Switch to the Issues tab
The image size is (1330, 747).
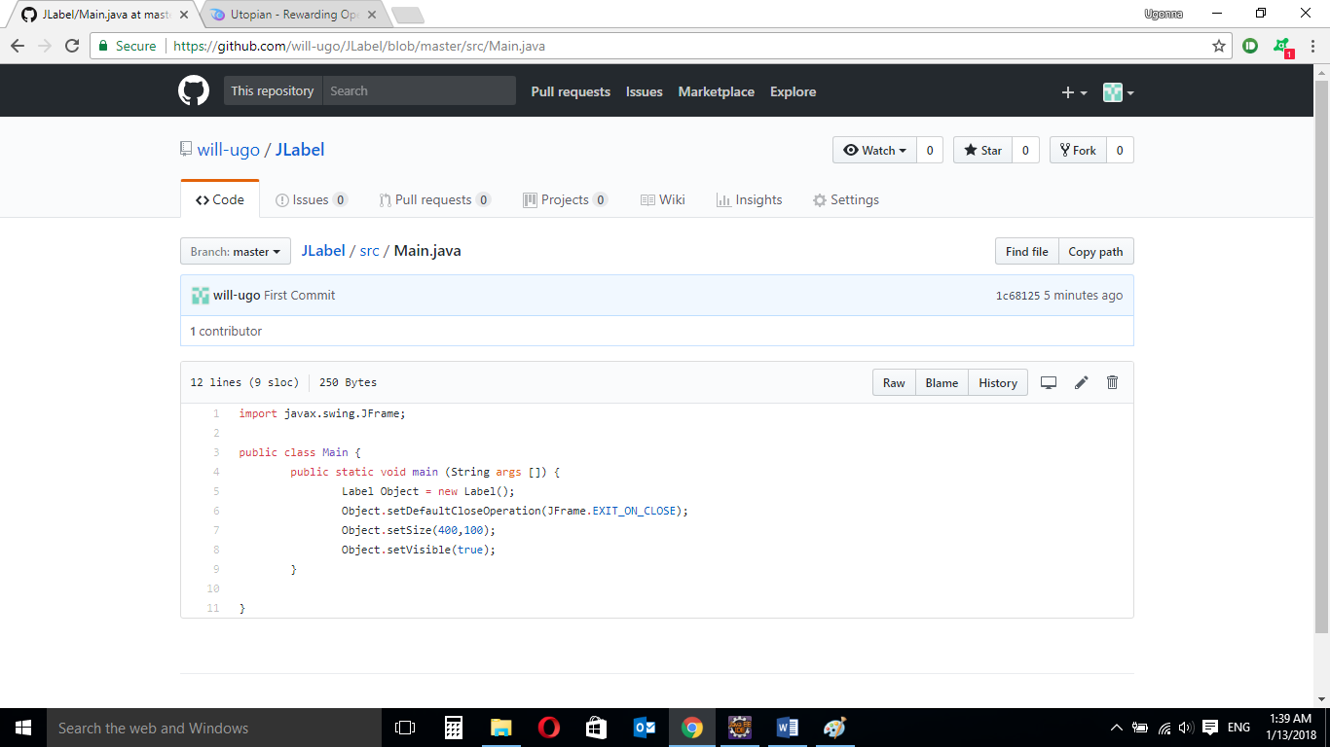coord(311,199)
